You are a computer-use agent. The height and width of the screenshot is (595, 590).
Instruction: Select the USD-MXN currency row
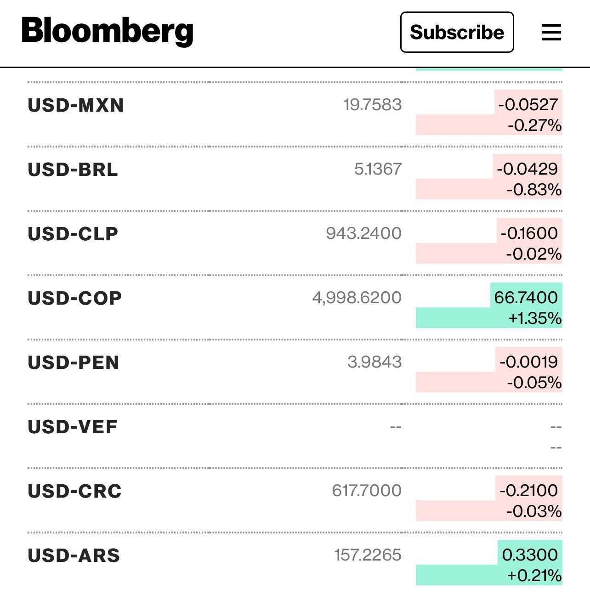tap(75, 106)
